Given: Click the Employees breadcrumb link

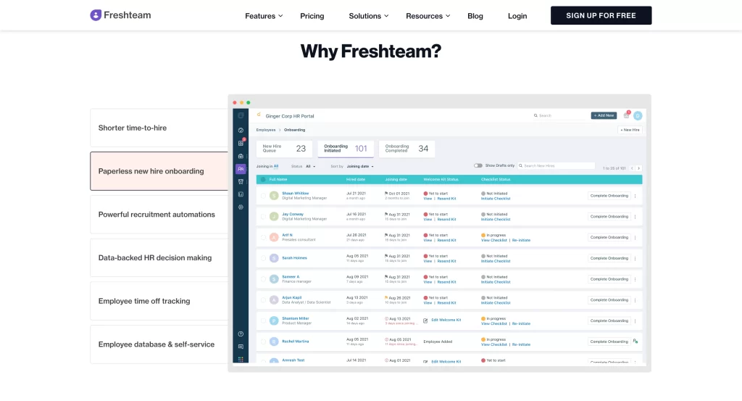Looking at the screenshot, I should point(265,130).
